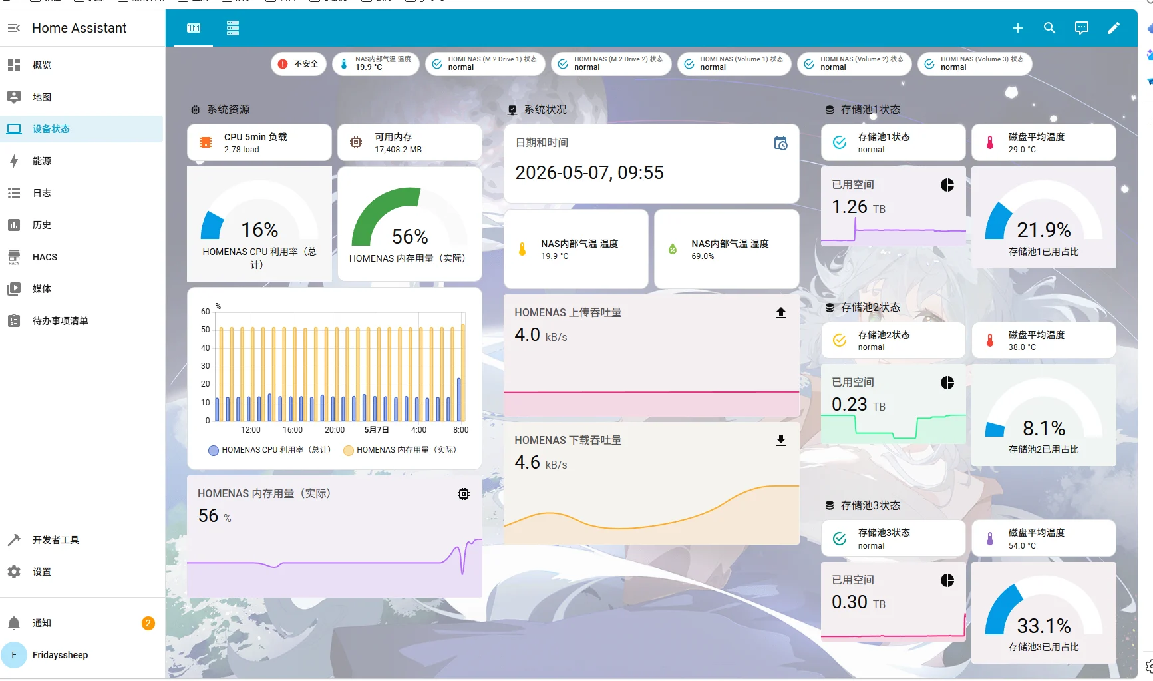Click the plus add icon in header
The image size is (1153, 681).
[x=1017, y=28]
